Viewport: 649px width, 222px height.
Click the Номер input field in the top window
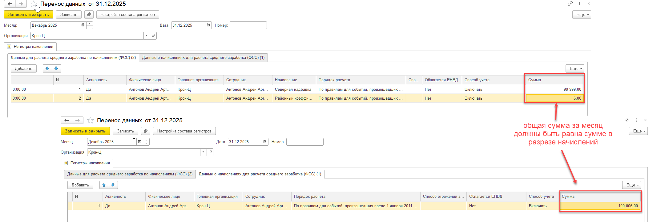click(x=248, y=25)
